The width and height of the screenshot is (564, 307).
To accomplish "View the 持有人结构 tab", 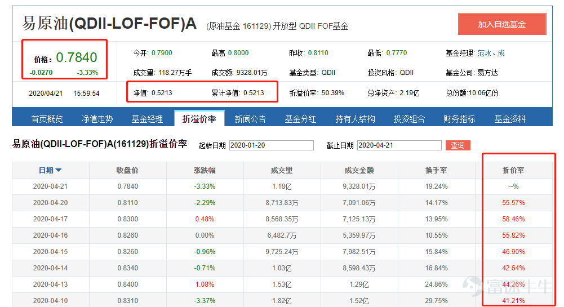I will click(x=355, y=119).
